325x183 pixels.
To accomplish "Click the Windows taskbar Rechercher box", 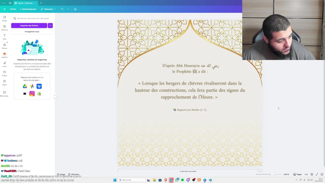I will click(132, 180).
